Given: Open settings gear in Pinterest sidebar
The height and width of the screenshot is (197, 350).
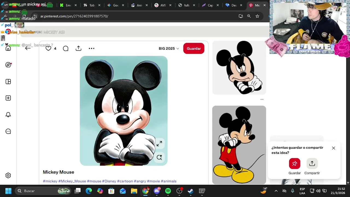Looking at the screenshot, I should tap(8, 175).
